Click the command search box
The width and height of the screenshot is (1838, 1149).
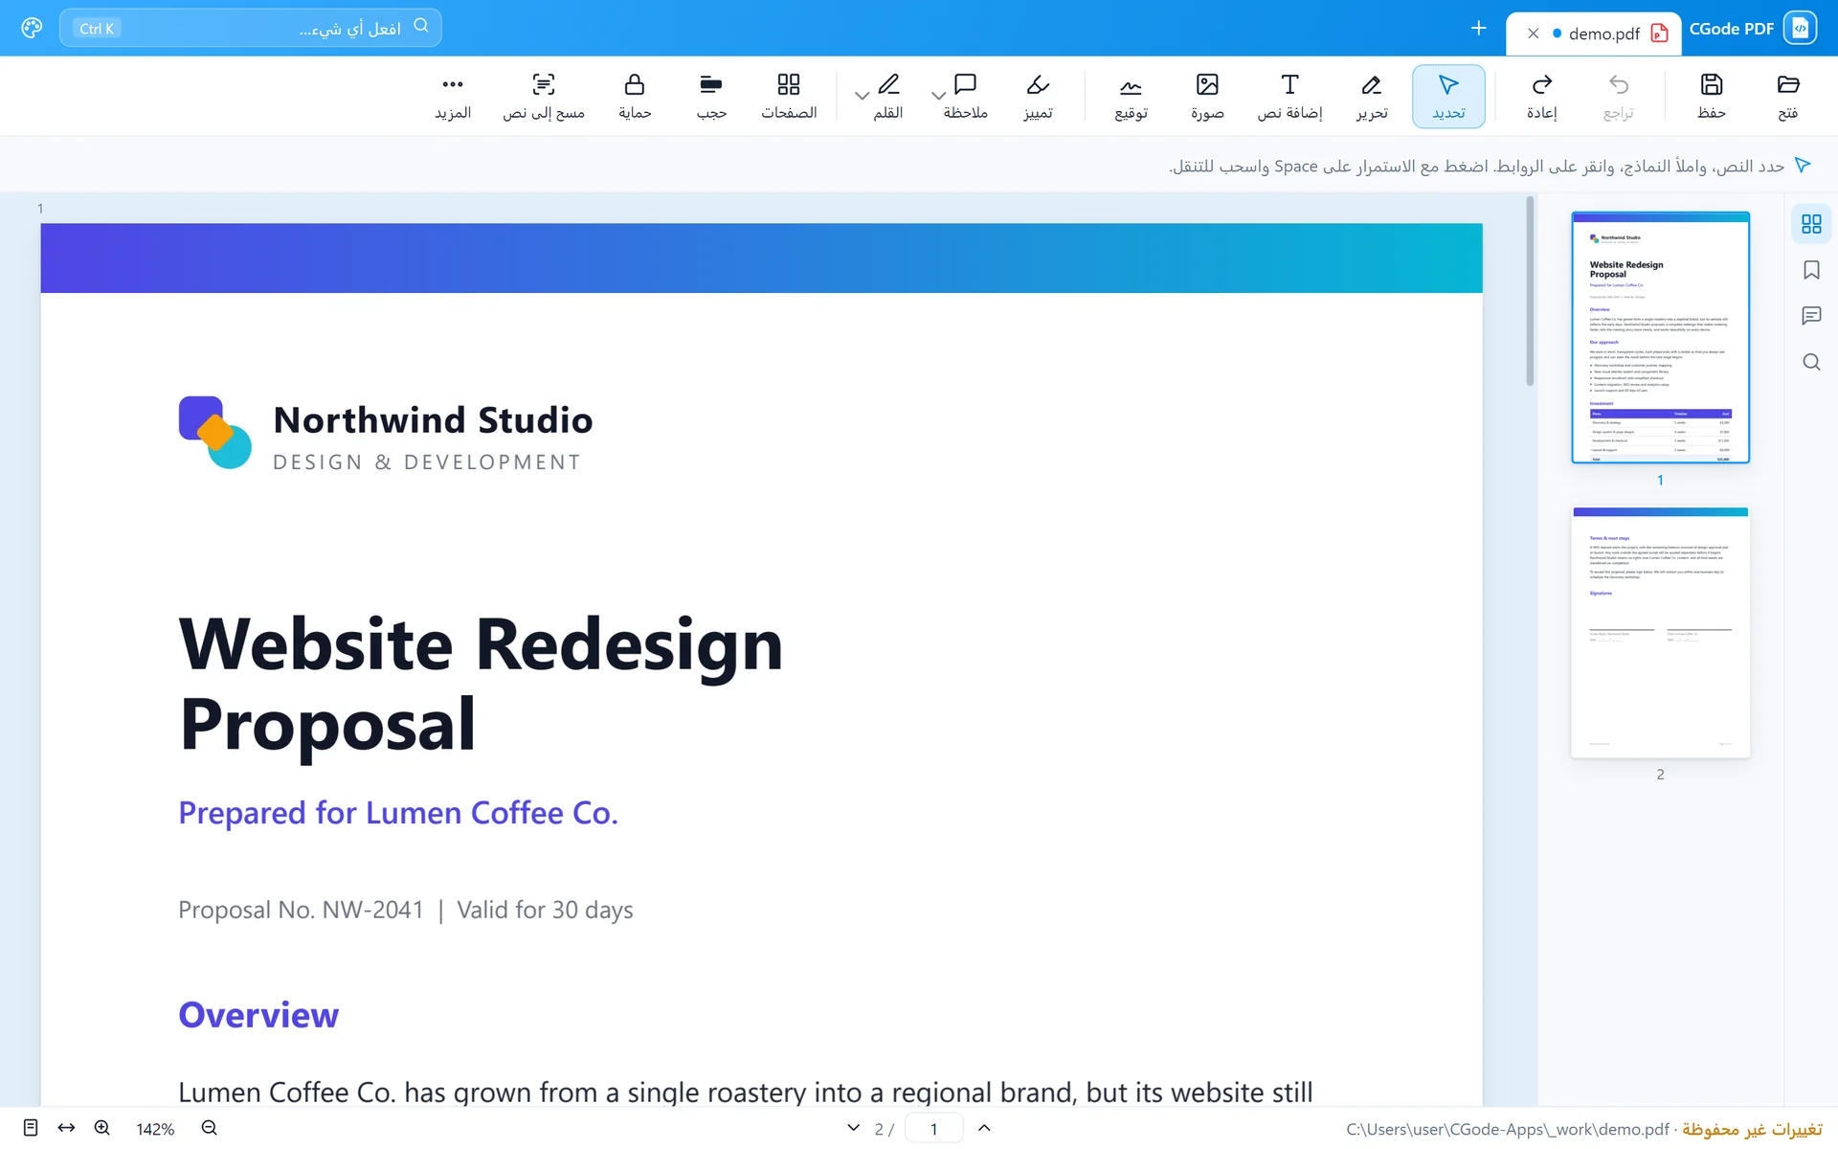pyautogui.click(x=251, y=28)
